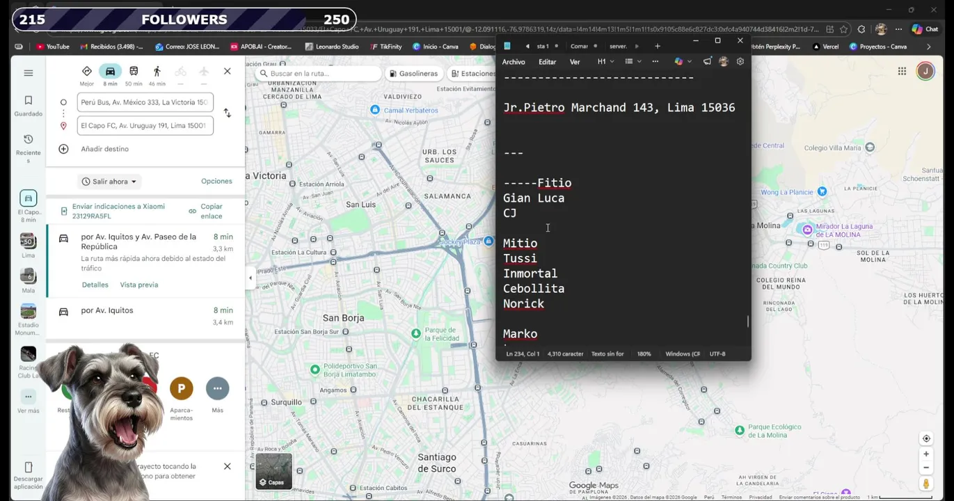The height and width of the screenshot is (501, 954).
Task: Open the Google Maps hamburger menu
Action: tap(29, 73)
